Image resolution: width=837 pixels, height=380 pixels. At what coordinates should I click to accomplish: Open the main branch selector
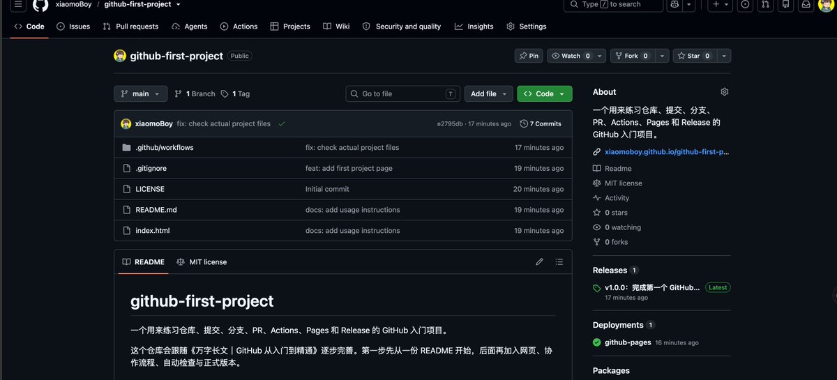[140, 93]
